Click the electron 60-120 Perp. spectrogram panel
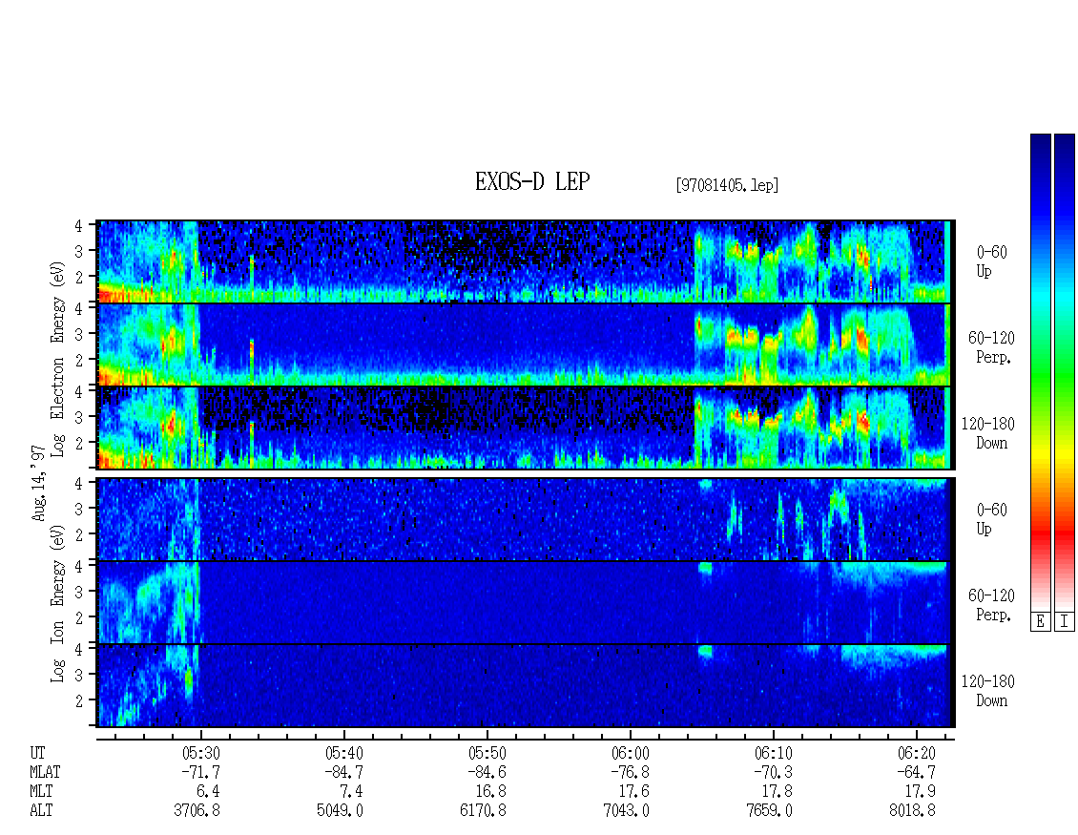1078x835 pixels. [x=526, y=344]
